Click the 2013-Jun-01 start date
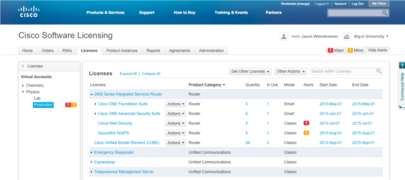405x180 pixels. tap(330, 113)
